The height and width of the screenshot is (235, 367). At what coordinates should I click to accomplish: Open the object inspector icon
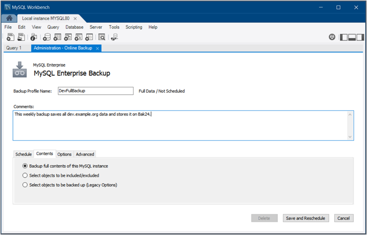point(34,36)
